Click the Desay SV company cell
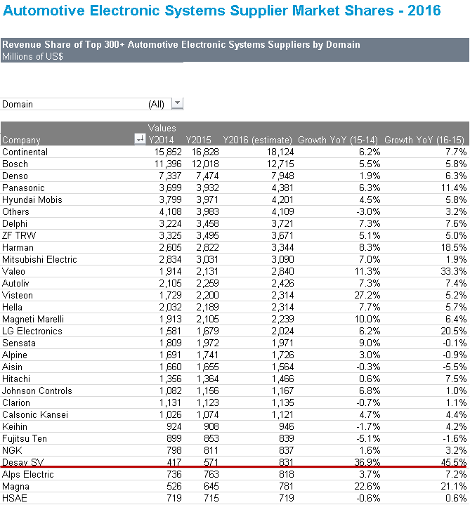This screenshot has width=470, height=505. click(22, 462)
